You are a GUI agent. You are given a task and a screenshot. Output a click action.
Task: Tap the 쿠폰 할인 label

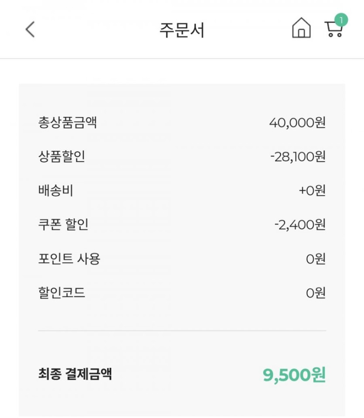pos(63,224)
